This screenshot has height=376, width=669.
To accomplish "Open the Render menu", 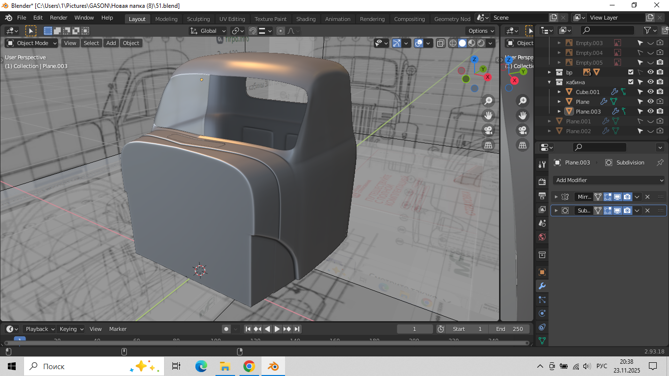I will (x=59, y=18).
